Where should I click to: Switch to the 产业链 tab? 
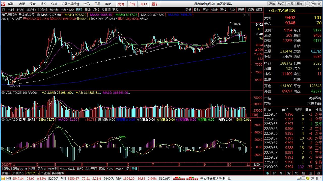(x=45, y=173)
